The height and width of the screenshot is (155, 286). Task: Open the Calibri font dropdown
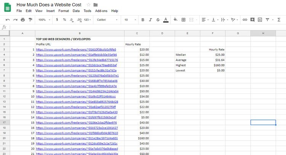point(107,20)
